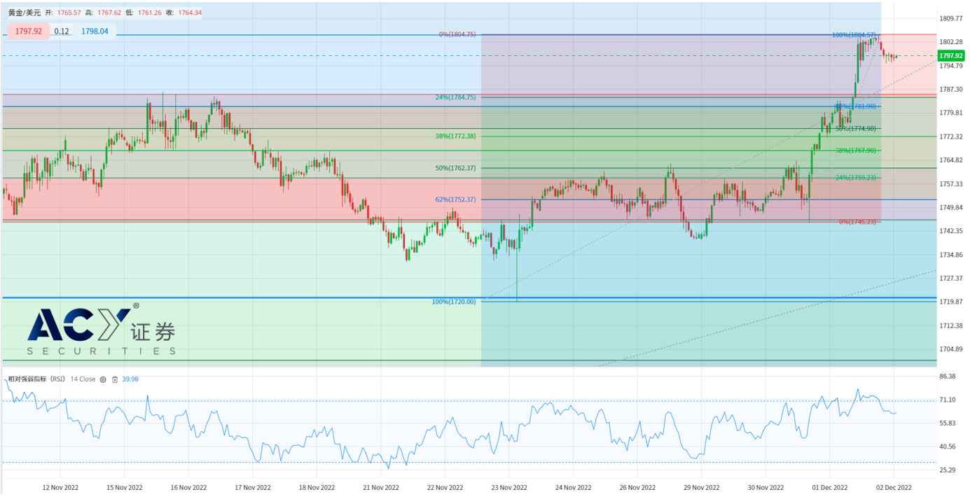Delete the RSI indicator with trash icon

[115, 379]
